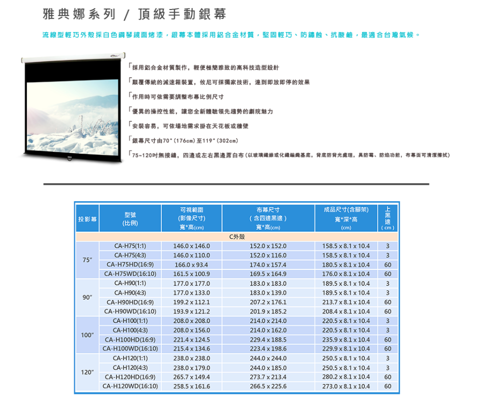The image size is (490, 398).
Task: Select model CA-H75(1:1)
Action: tap(130, 246)
